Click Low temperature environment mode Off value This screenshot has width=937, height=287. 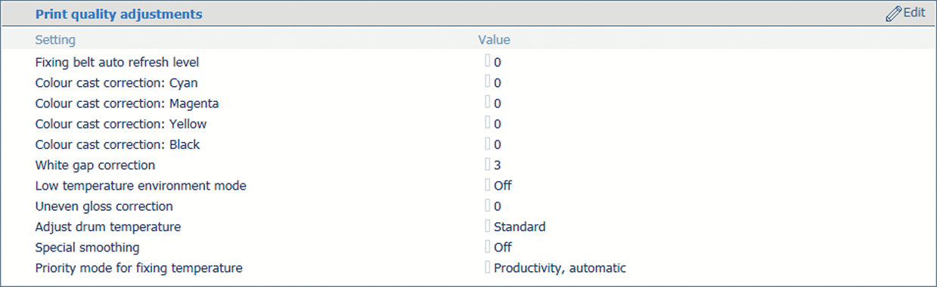[x=503, y=185]
